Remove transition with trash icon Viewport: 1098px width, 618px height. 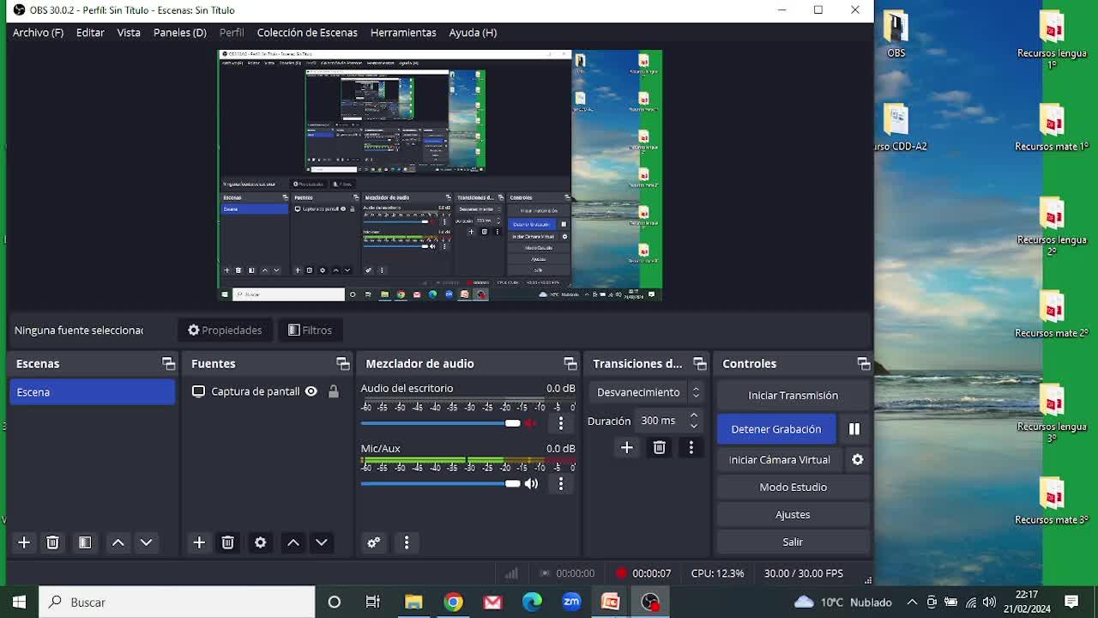[x=659, y=448]
